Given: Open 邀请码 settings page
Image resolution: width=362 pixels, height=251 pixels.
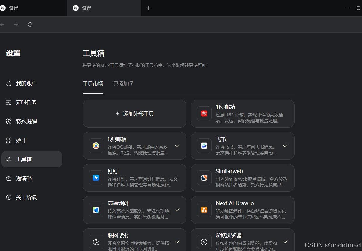Looking at the screenshot, I should coord(32,178).
